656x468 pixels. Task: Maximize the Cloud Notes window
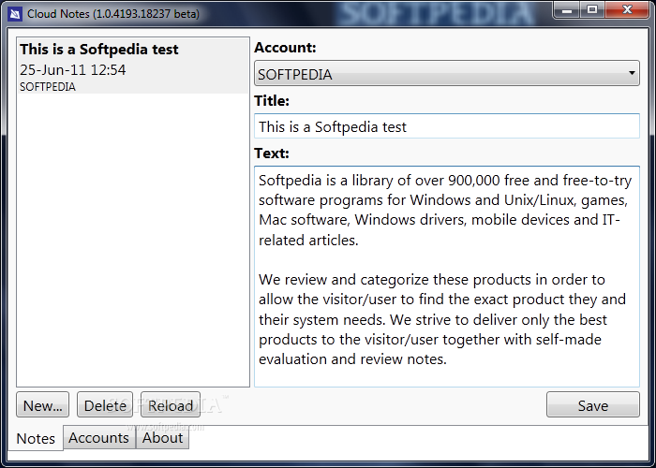(x=592, y=9)
